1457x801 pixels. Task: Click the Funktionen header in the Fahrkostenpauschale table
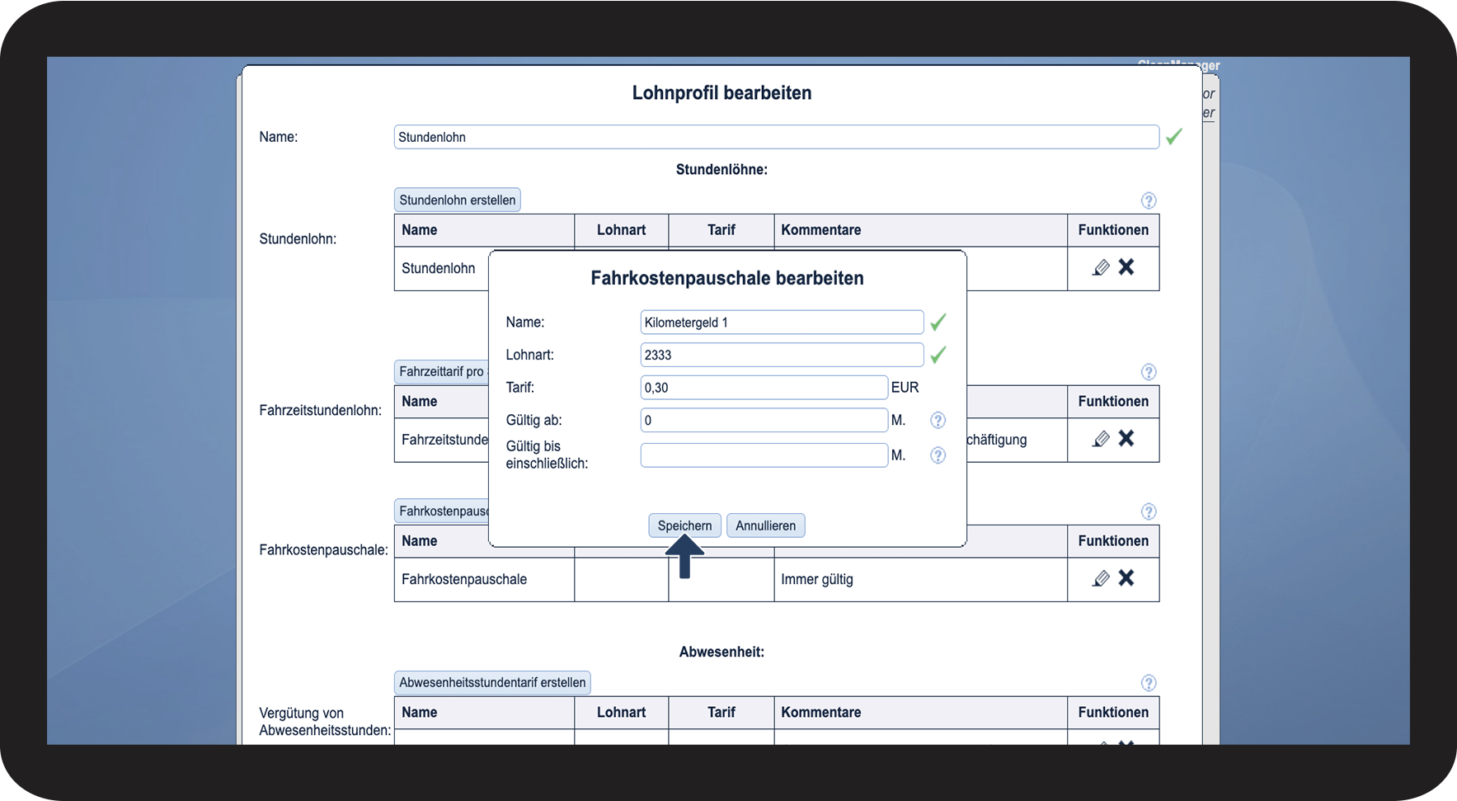(x=1113, y=541)
